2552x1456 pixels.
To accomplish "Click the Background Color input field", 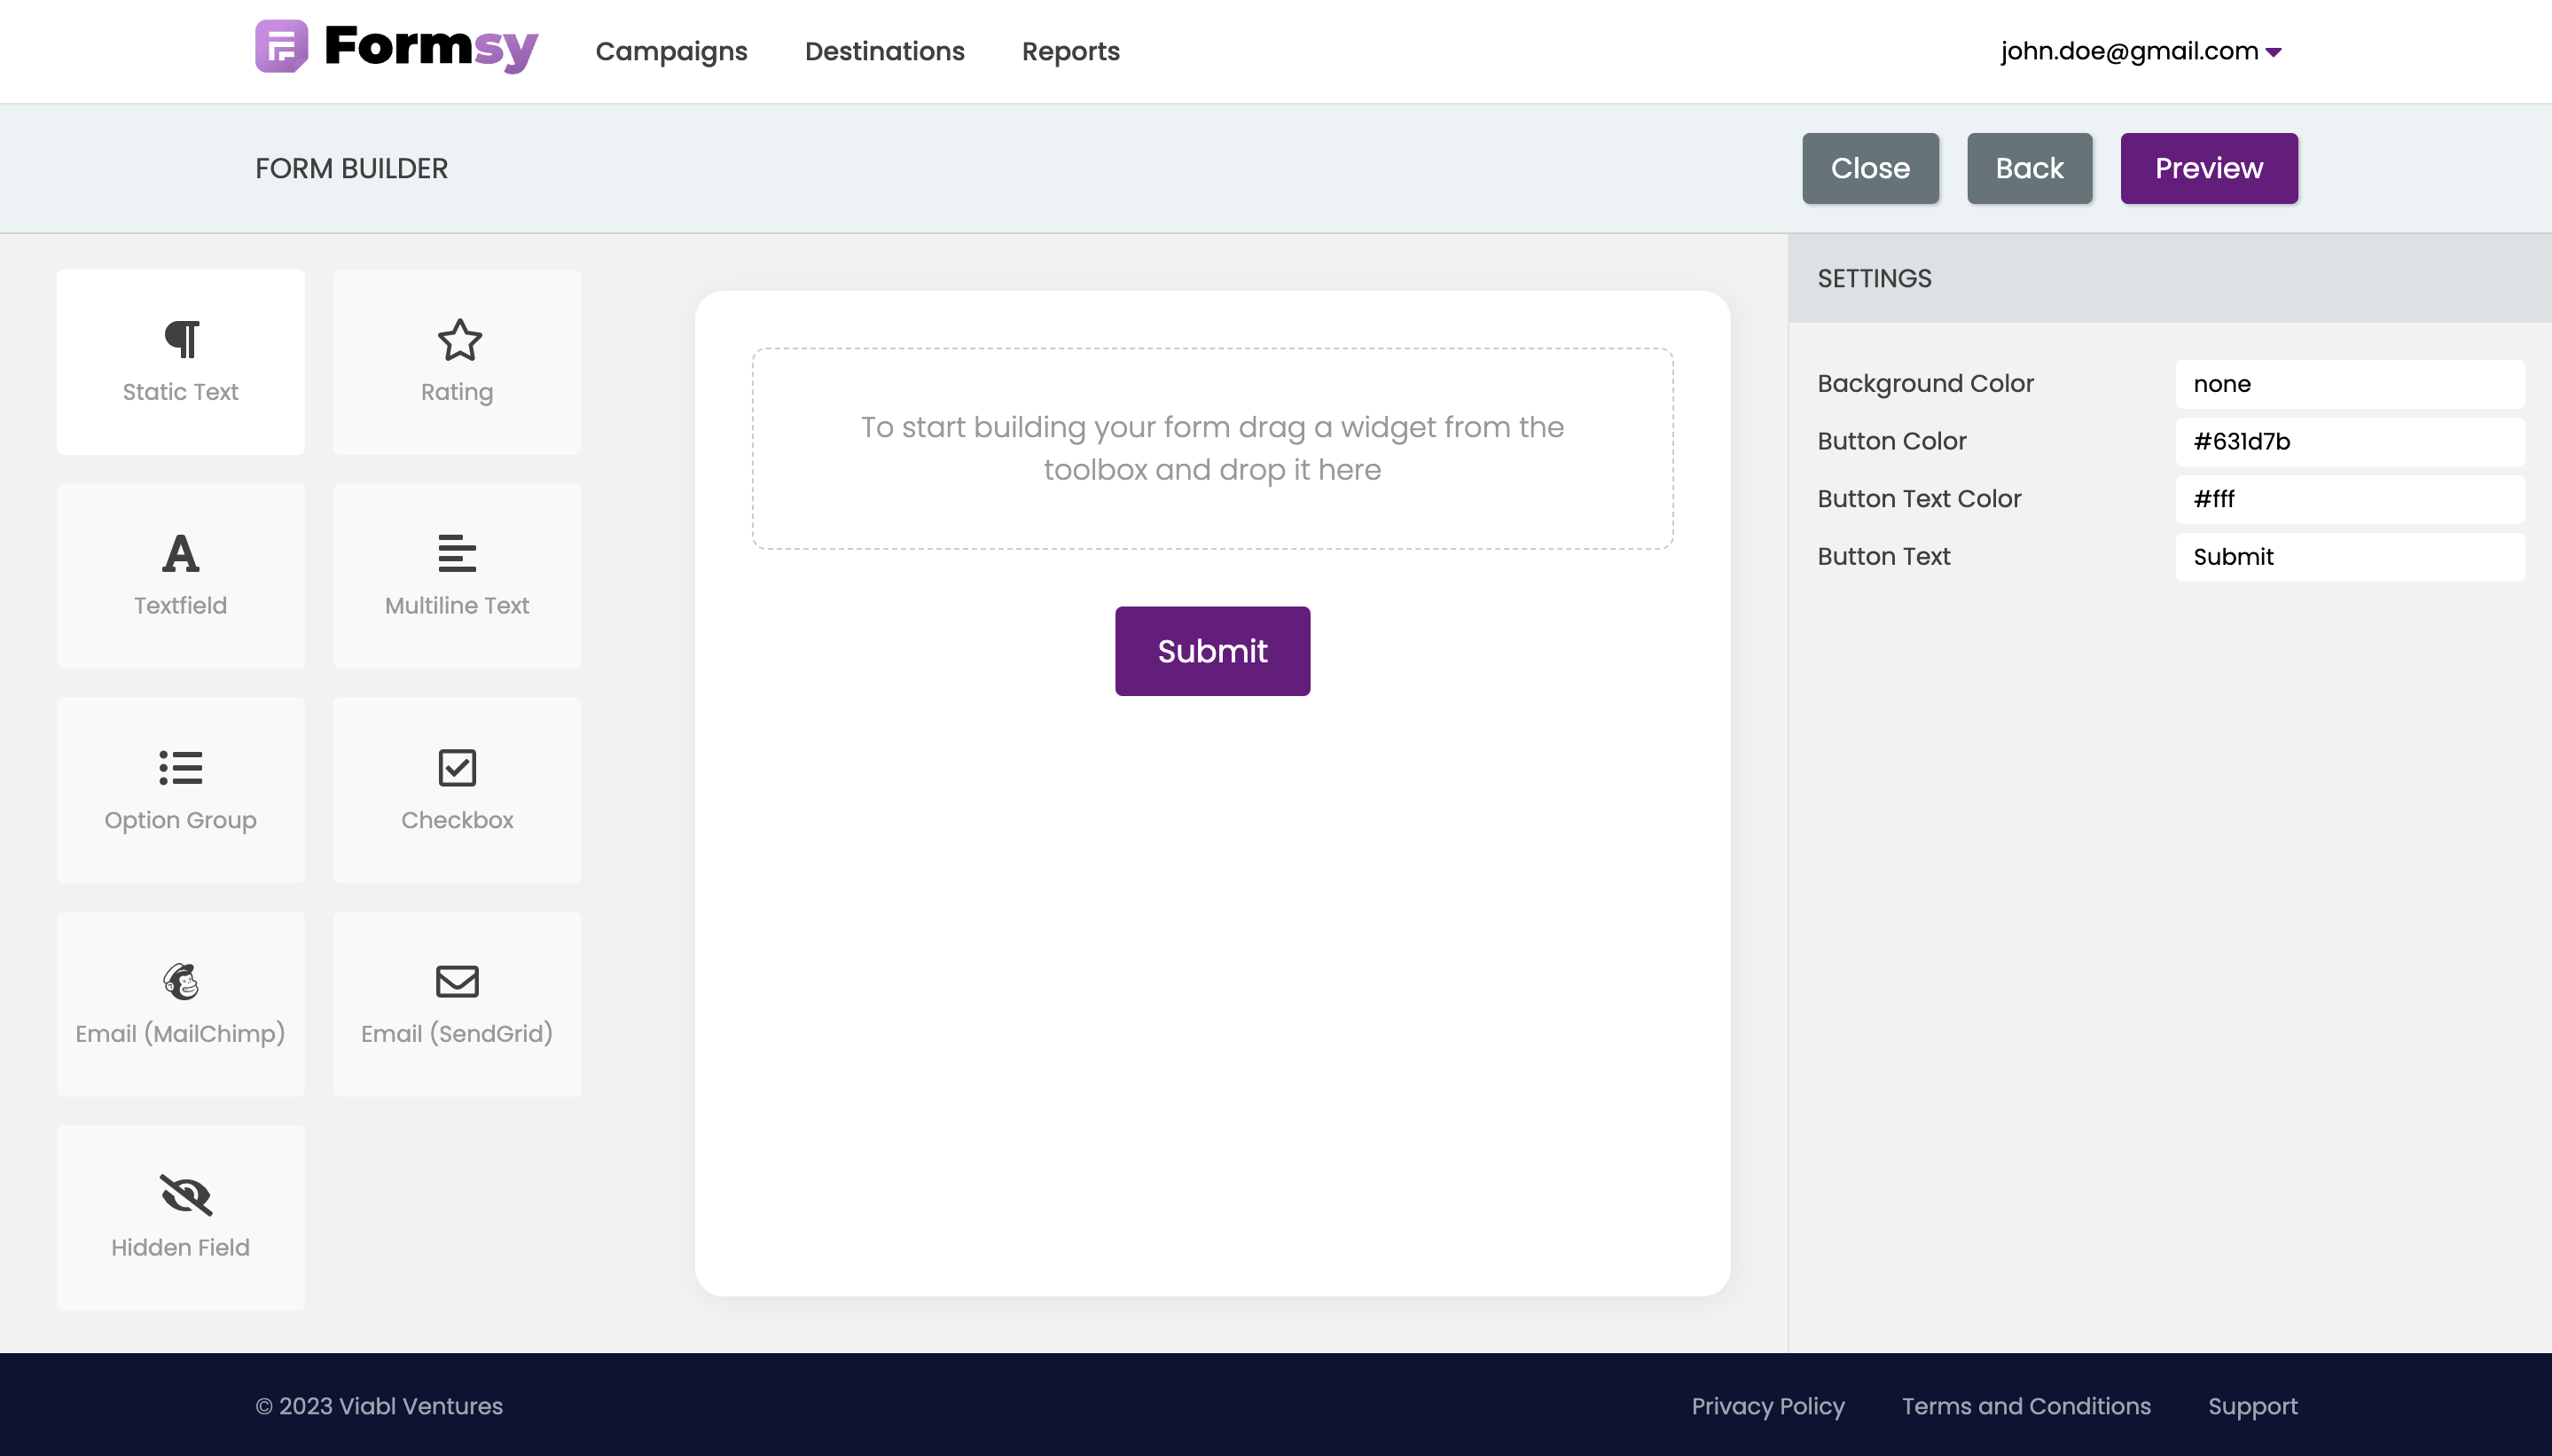I will click(2349, 384).
